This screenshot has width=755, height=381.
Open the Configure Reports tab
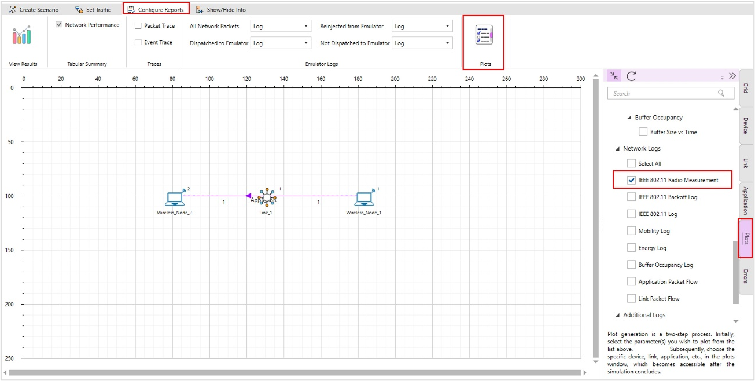156,9
